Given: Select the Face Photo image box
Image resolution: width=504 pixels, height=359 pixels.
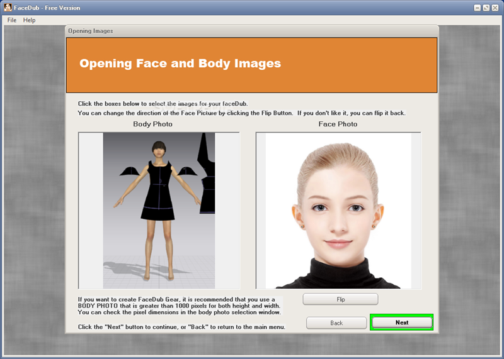Looking at the screenshot, I should coord(338,211).
